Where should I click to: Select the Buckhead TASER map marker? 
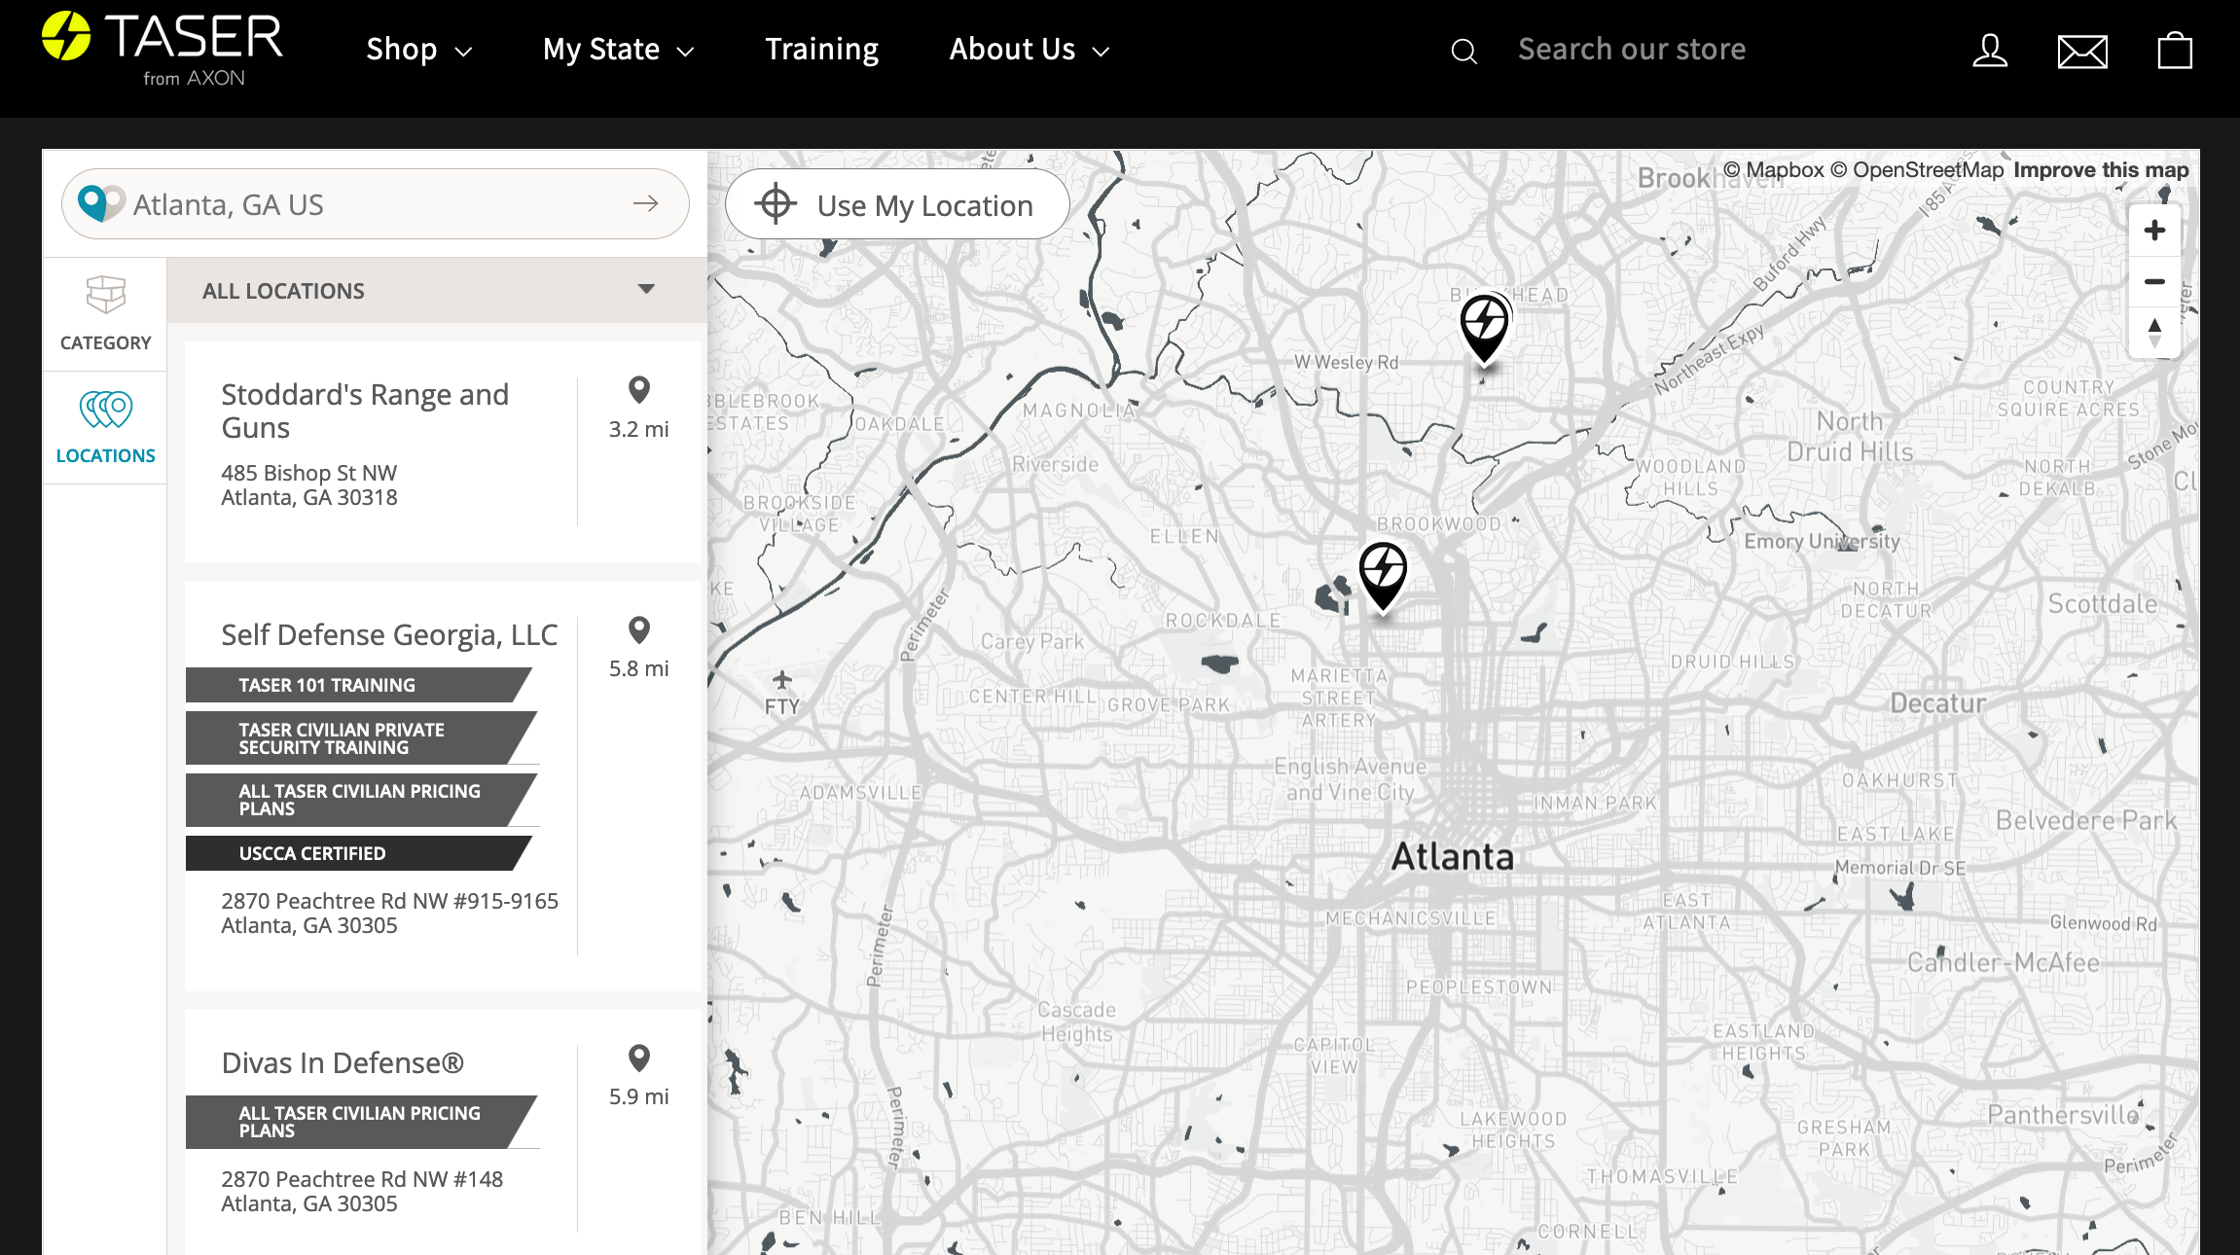coord(1485,328)
